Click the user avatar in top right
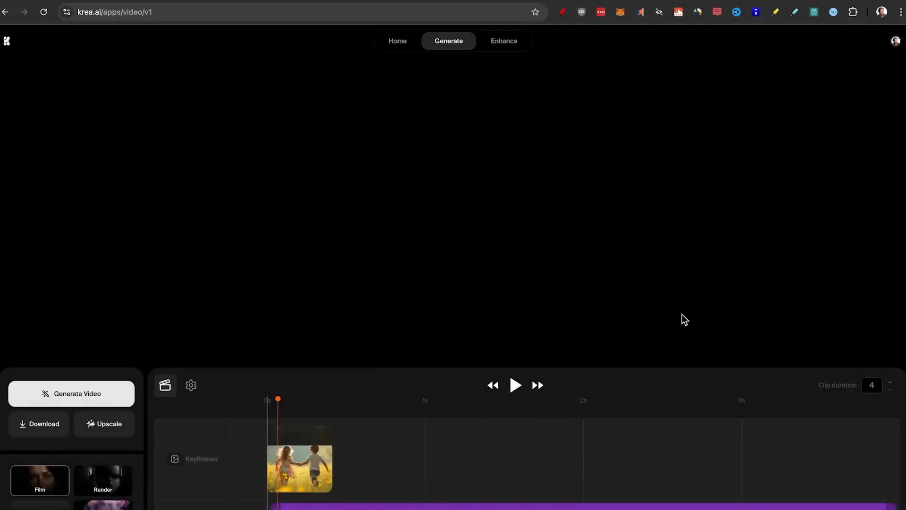Screen dimensions: 906x510 pos(896,41)
